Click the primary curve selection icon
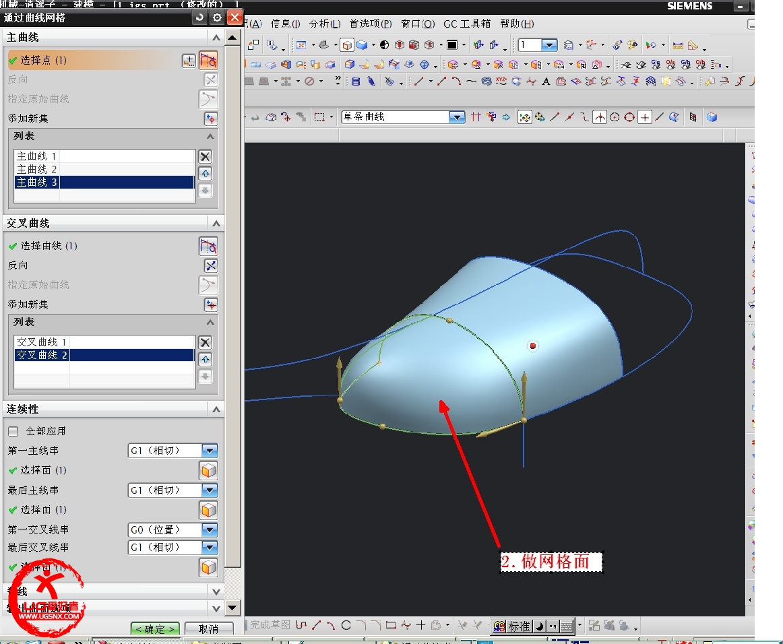This screenshot has height=644, width=783. [208, 61]
